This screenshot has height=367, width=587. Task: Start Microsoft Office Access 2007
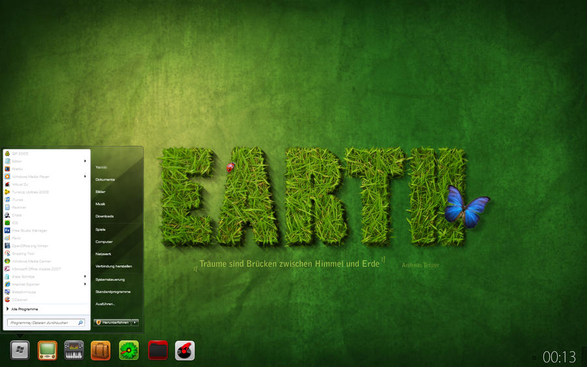coord(33,269)
